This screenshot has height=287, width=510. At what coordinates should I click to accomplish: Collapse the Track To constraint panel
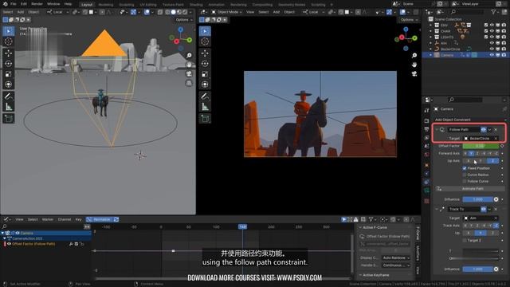pos(437,209)
